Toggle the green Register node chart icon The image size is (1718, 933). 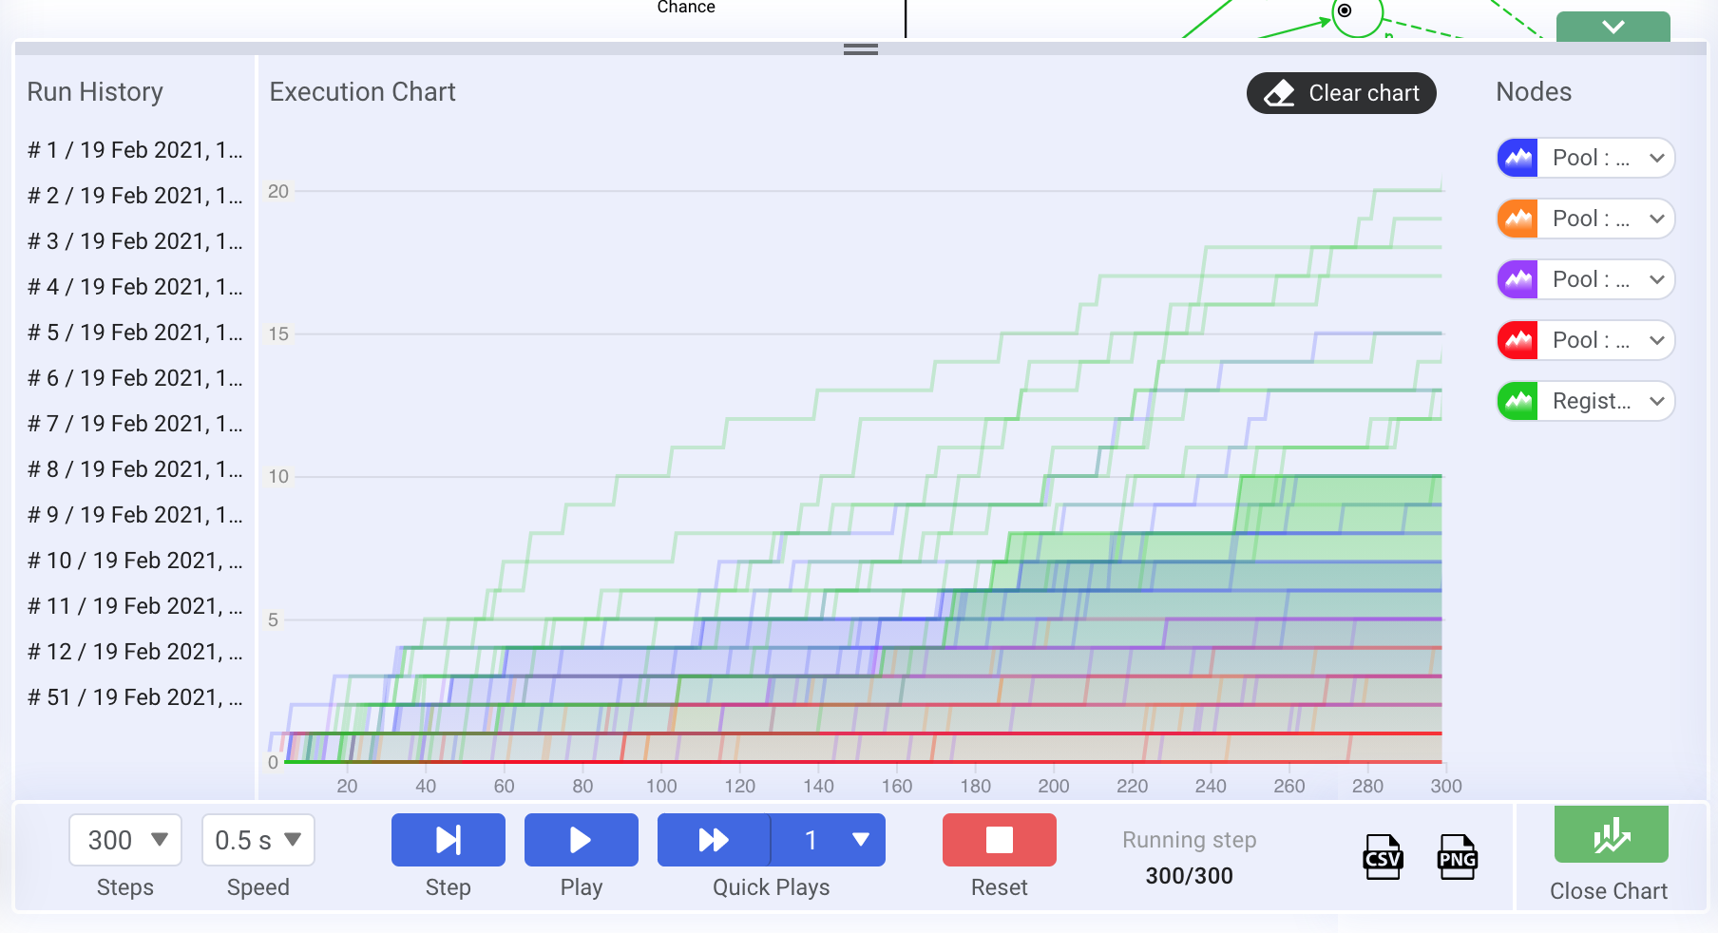tap(1518, 401)
